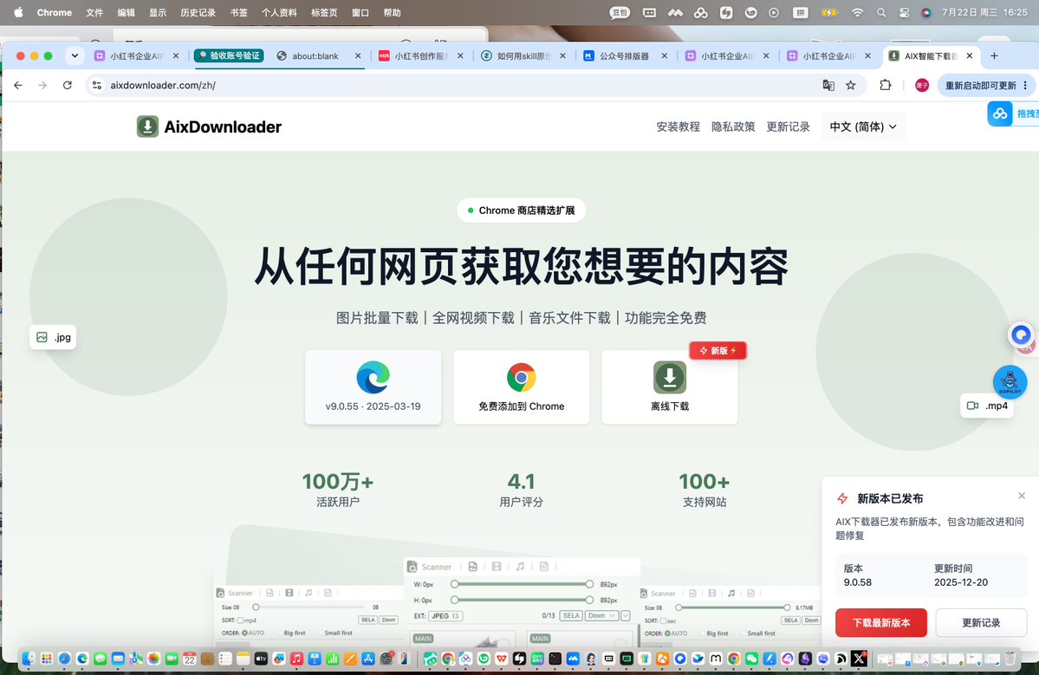1039x675 pixels.
Task: Click the AixDownloader logo in header
Action: [x=147, y=127]
